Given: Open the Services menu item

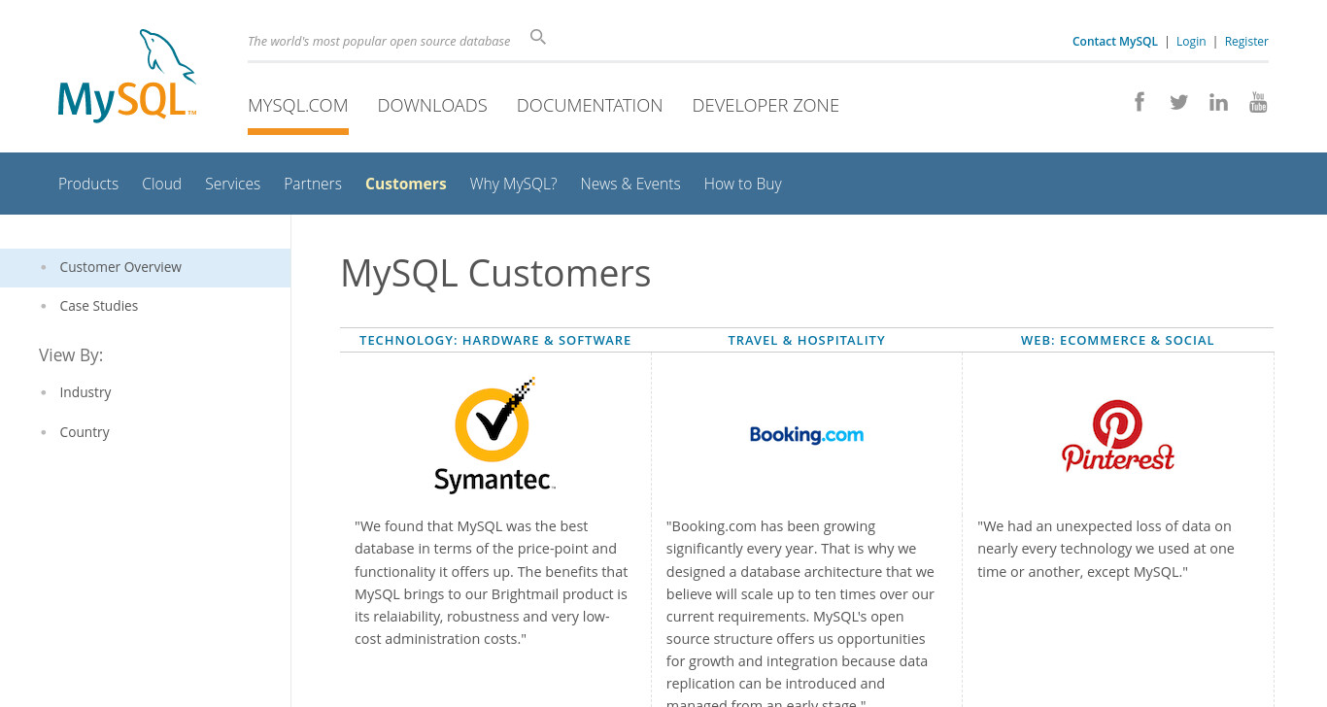Looking at the screenshot, I should coord(232,184).
